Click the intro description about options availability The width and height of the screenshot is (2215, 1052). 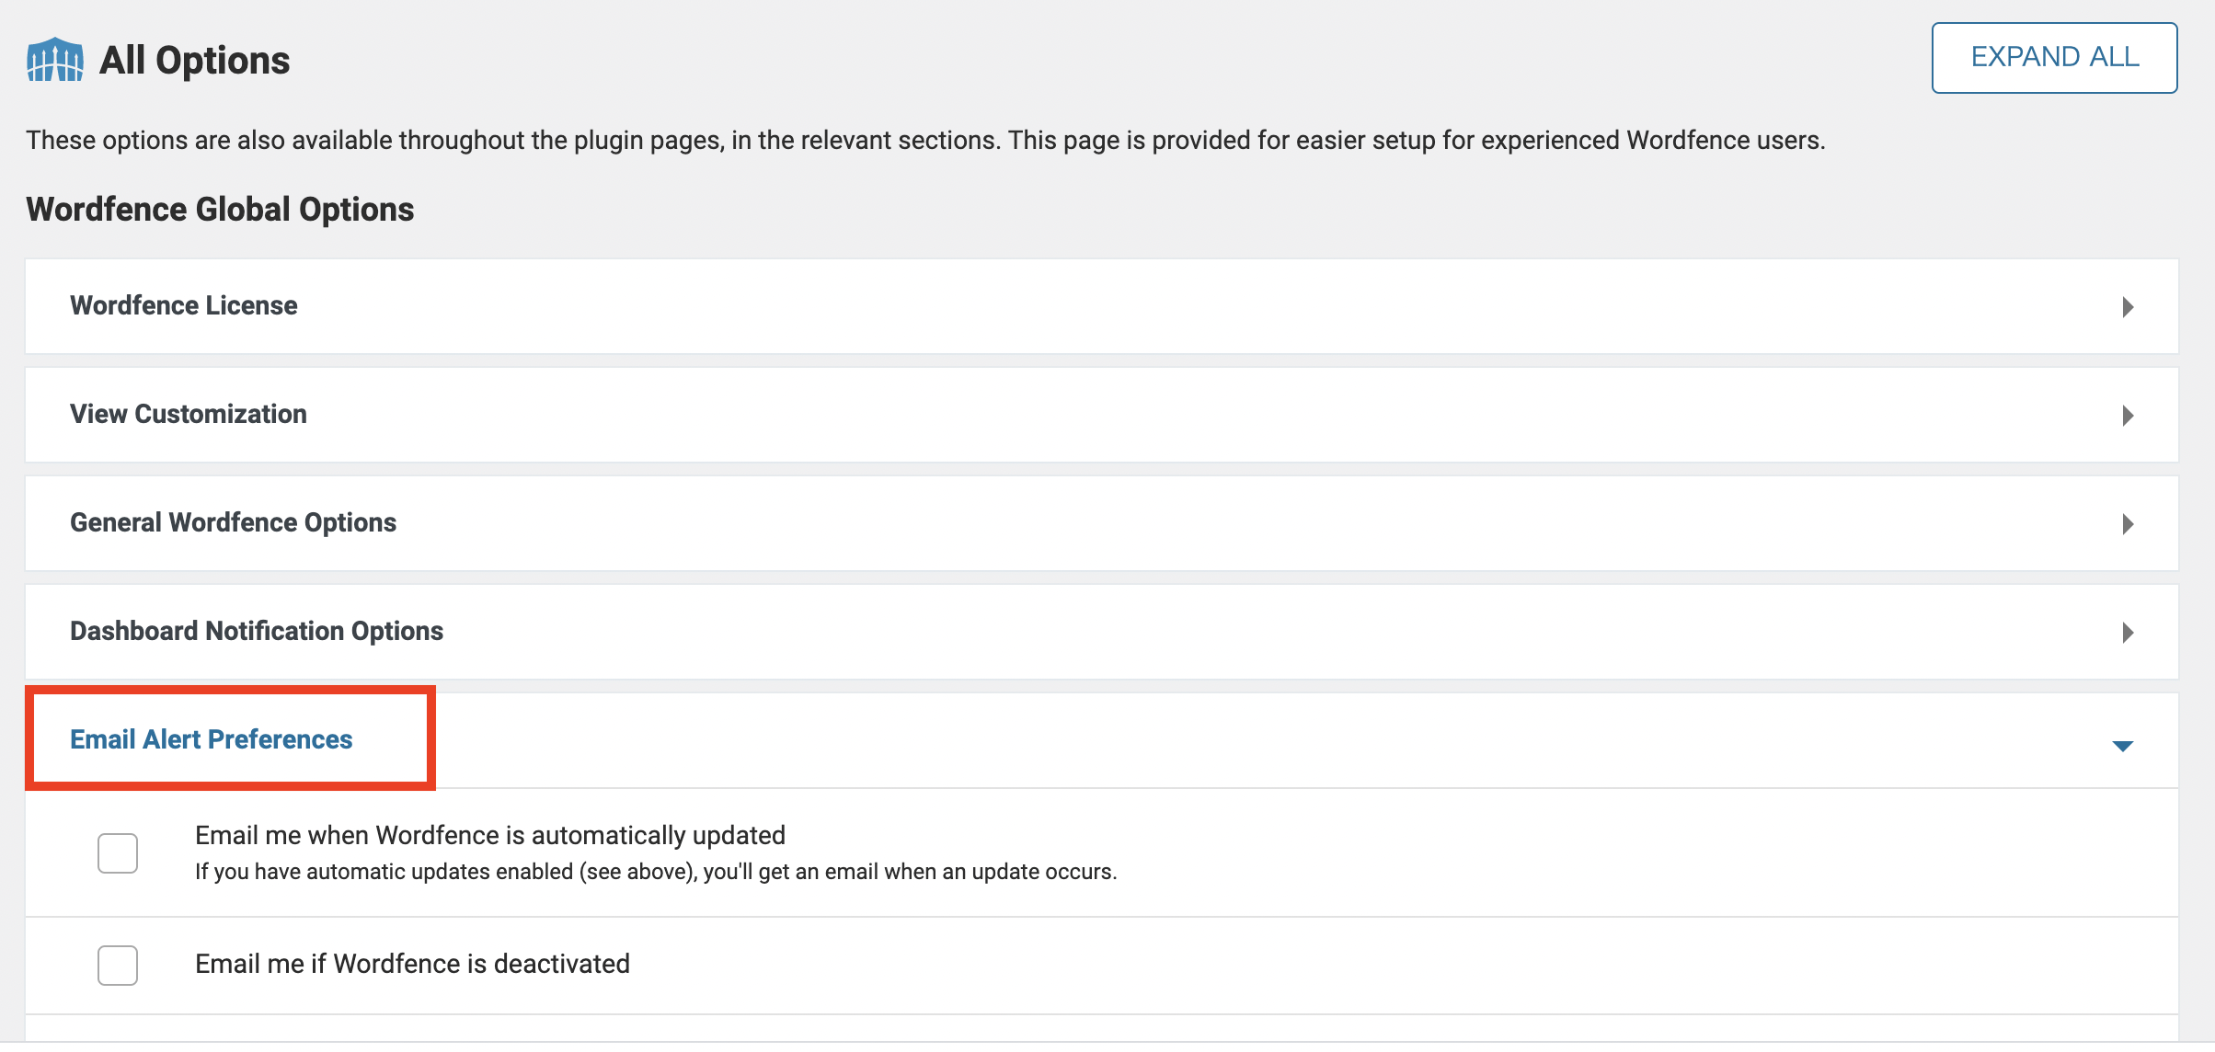coord(924,141)
